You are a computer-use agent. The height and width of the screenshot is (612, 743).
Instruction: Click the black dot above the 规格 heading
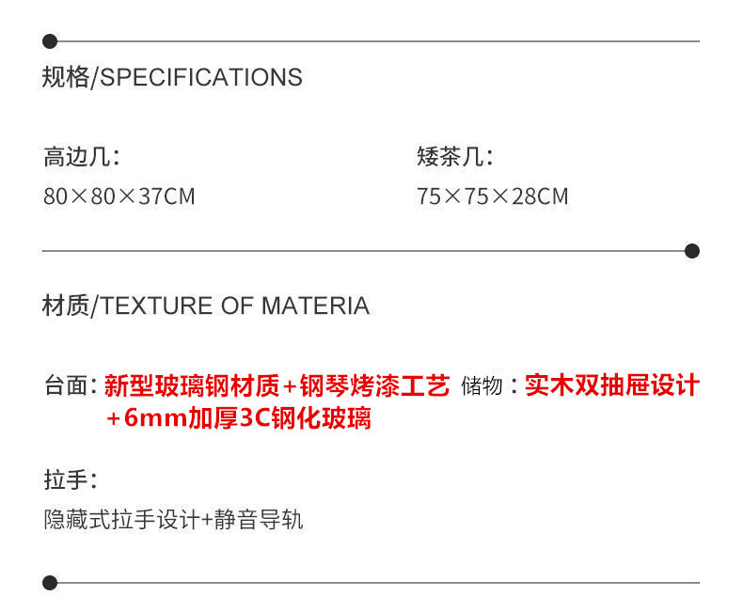point(50,41)
